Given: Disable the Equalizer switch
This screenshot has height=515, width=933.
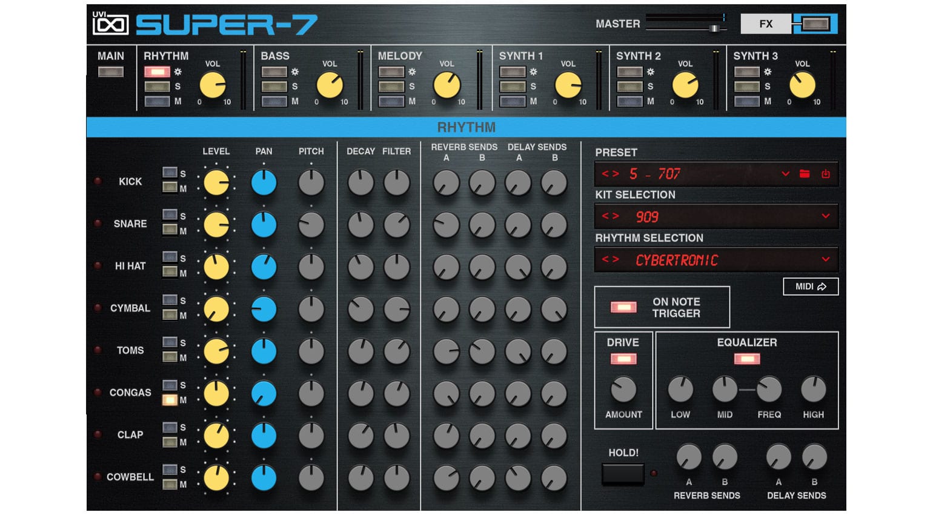Looking at the screenshot, I should point(747,359).
